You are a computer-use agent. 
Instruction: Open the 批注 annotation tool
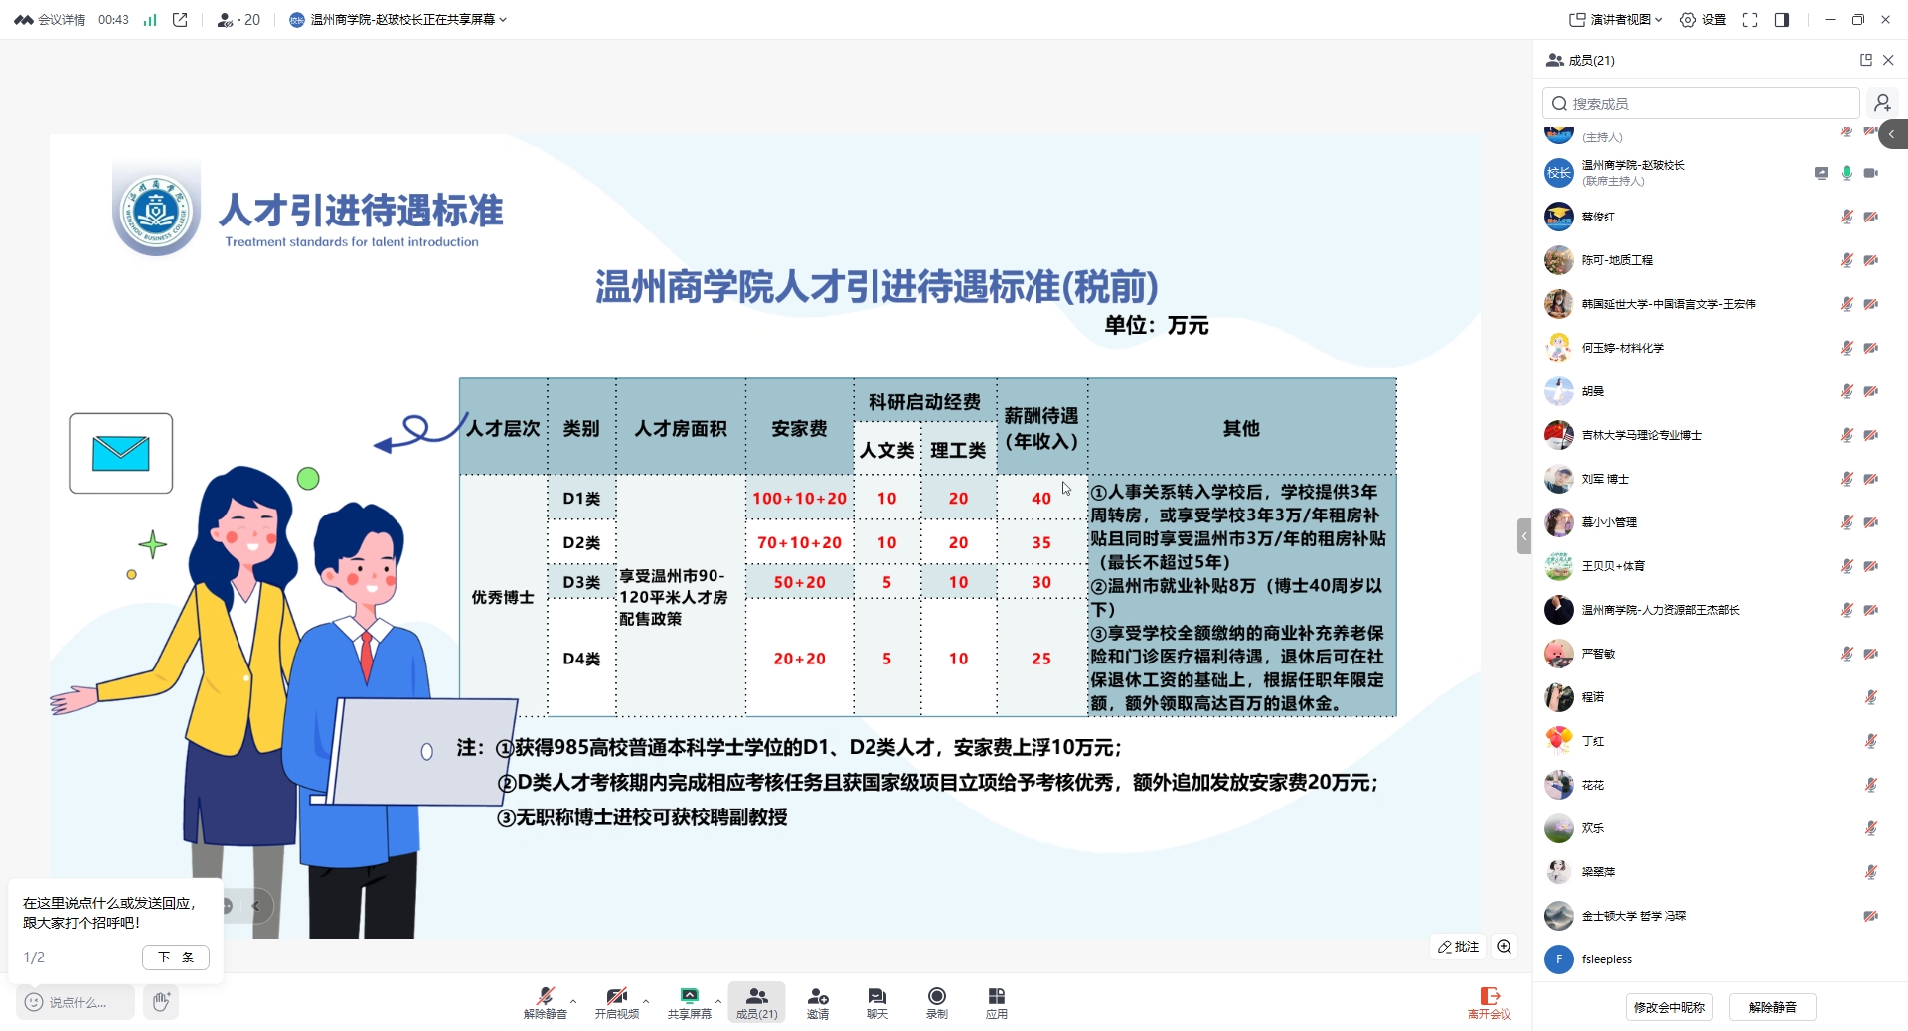(1459, 947)
